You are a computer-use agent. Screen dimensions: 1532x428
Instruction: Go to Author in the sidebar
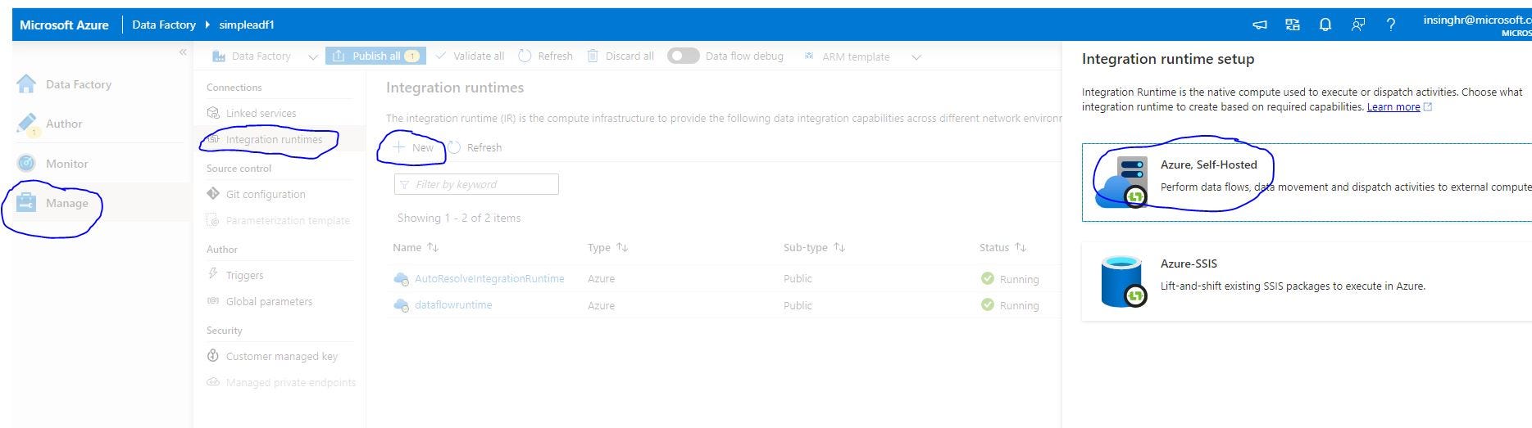[x=64, y=124]
